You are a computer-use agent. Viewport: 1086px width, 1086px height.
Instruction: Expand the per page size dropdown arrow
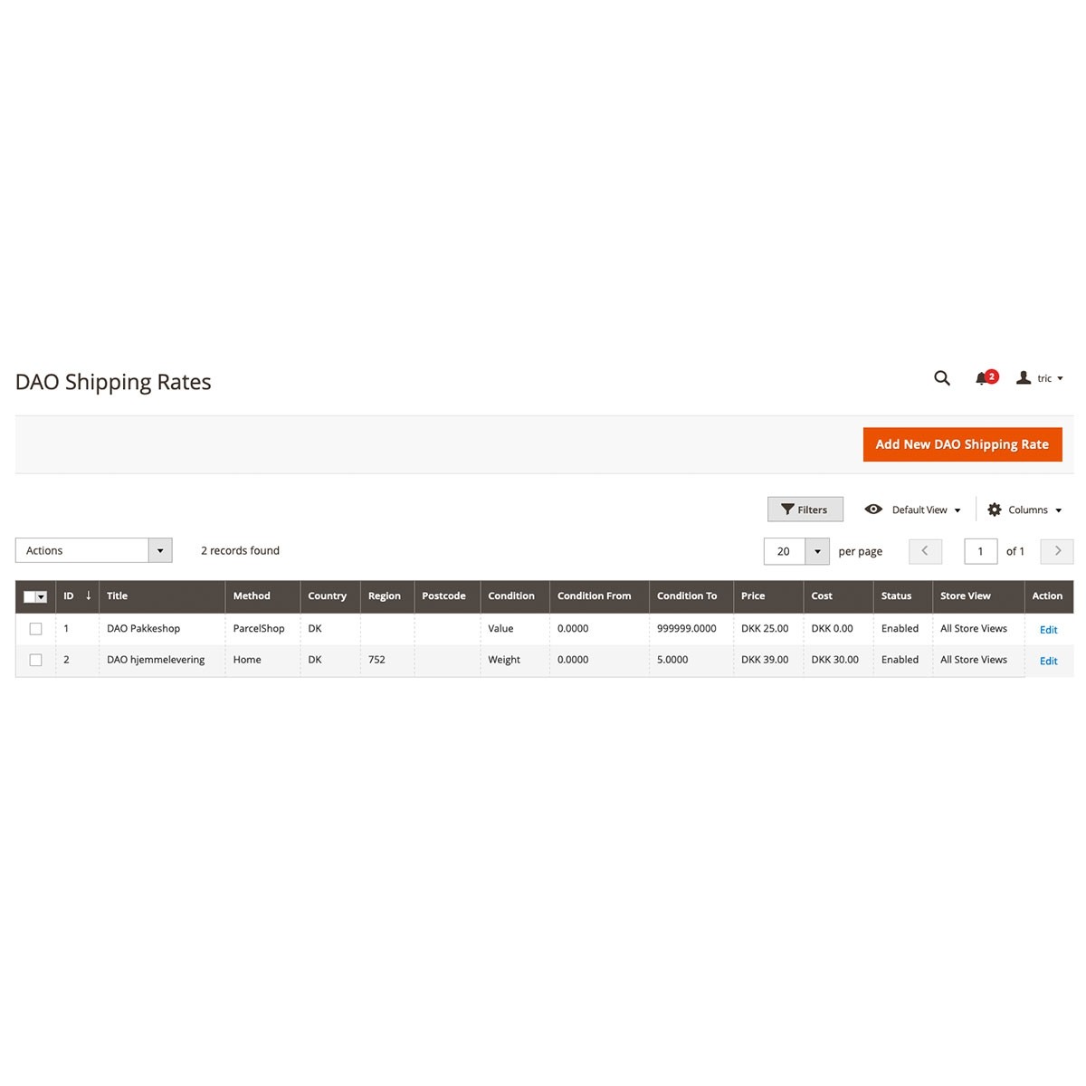click(817, 551)
